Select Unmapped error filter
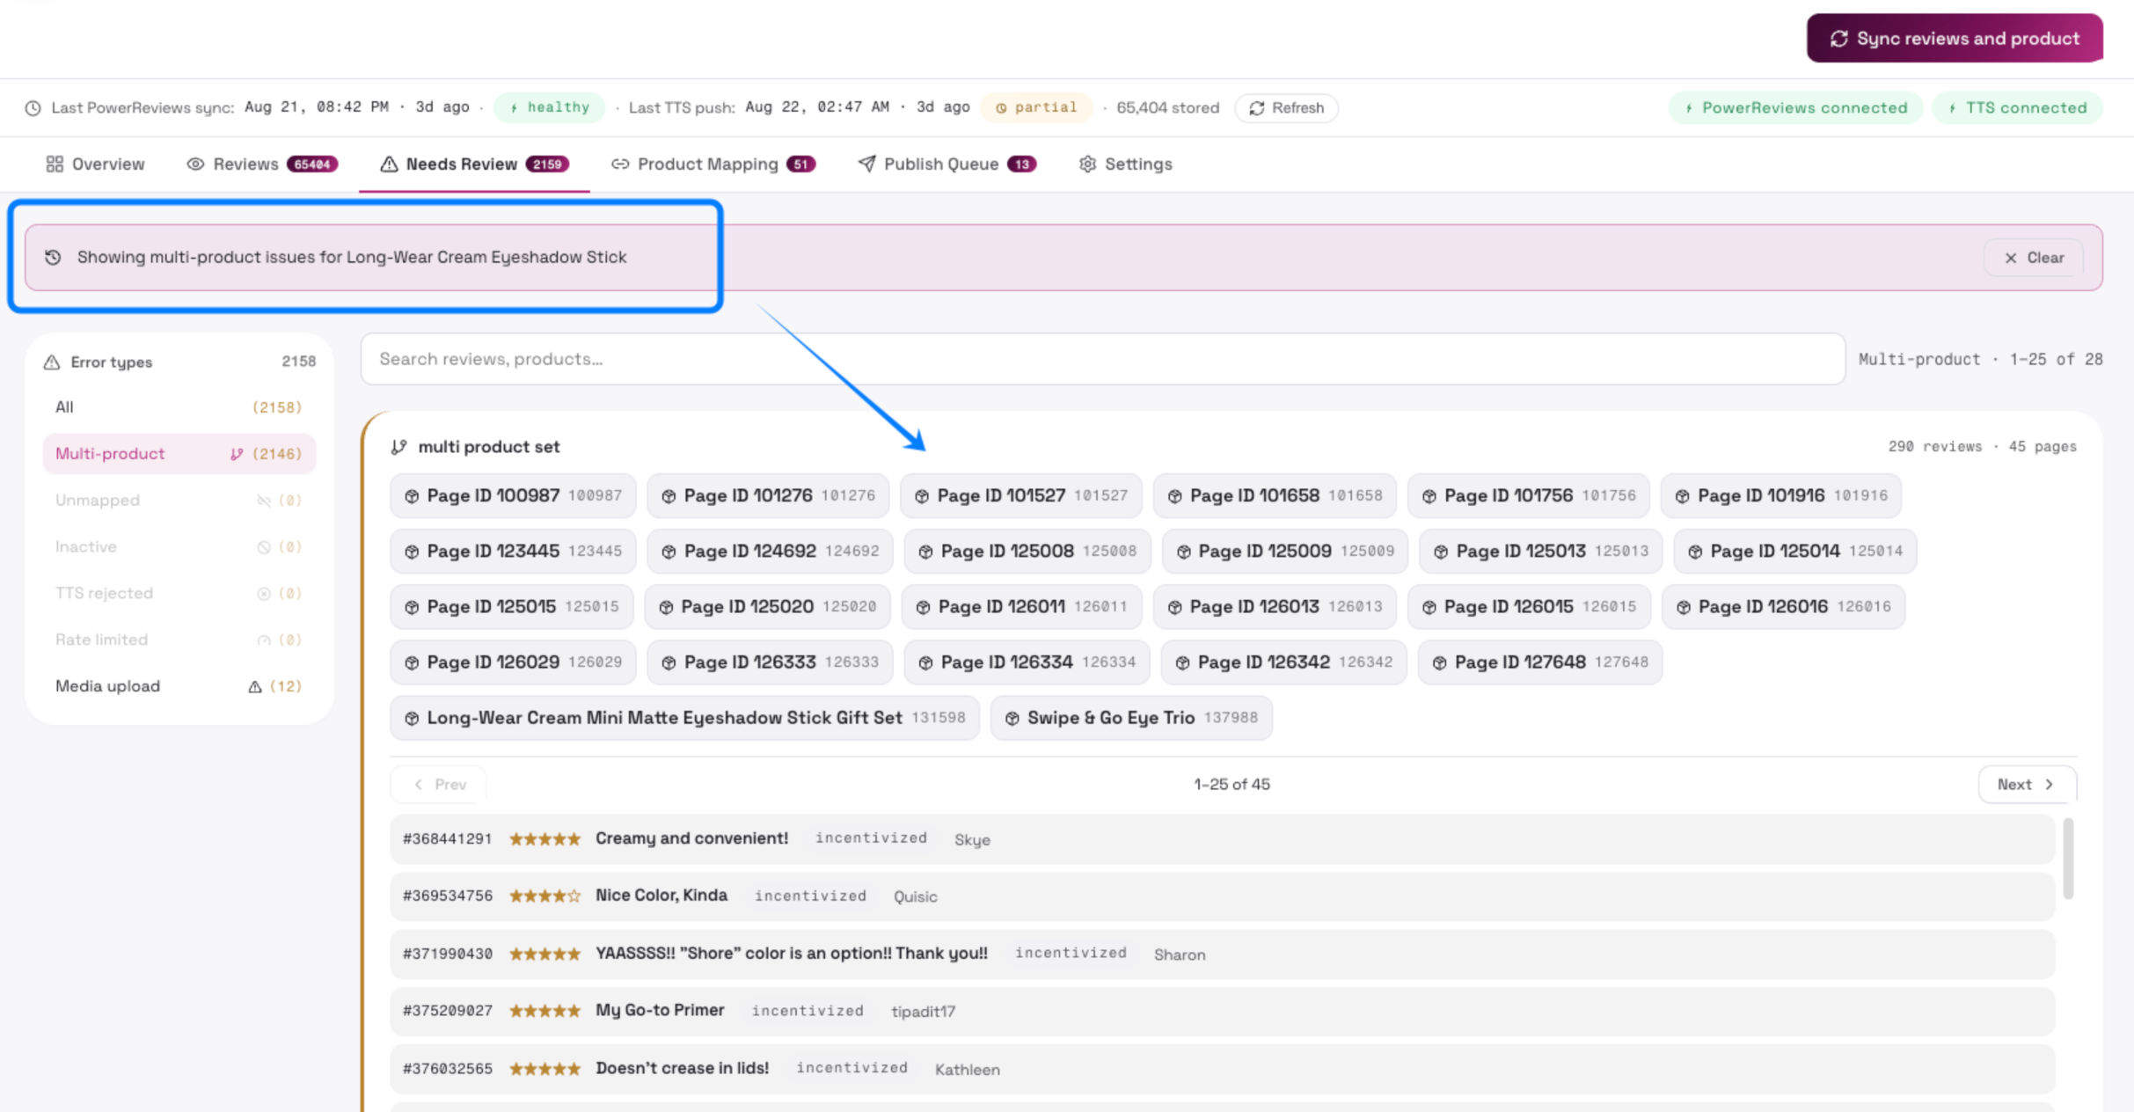The width and height of the screenshot is (2134, 1112). [x=179, y=501]
